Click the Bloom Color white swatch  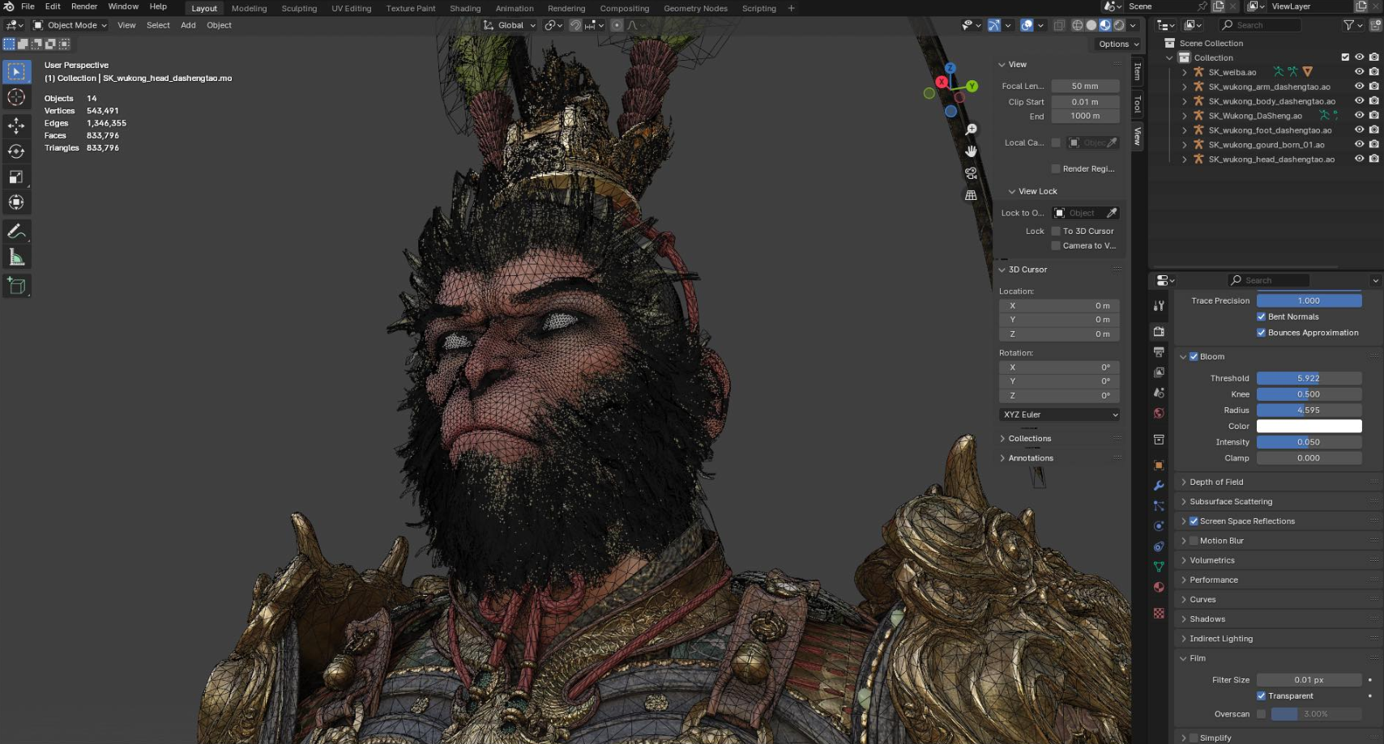(1309, 426)
